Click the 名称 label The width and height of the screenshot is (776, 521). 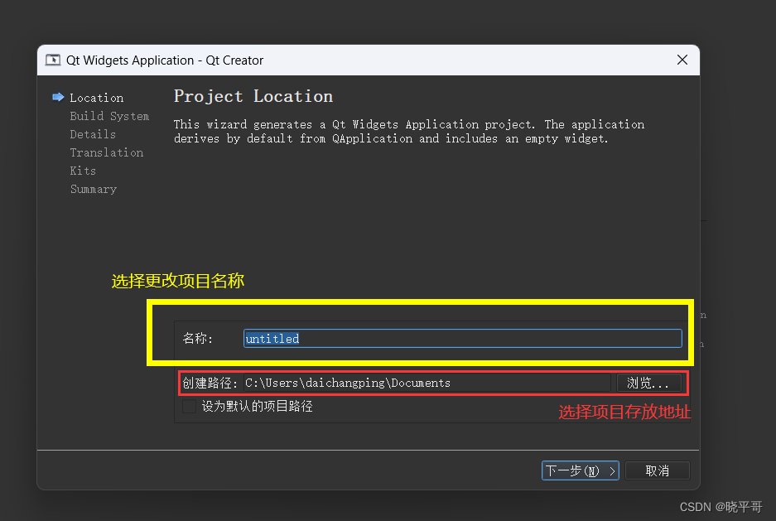[x=197, y=339]
